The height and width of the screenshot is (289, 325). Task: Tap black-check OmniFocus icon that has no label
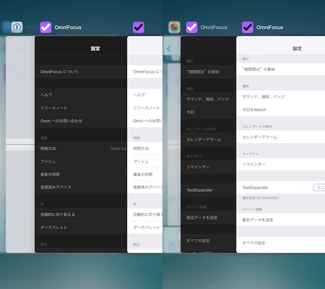[x=138, y=27]
